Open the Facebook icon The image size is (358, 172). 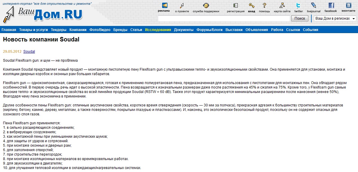tap(331, 5)
